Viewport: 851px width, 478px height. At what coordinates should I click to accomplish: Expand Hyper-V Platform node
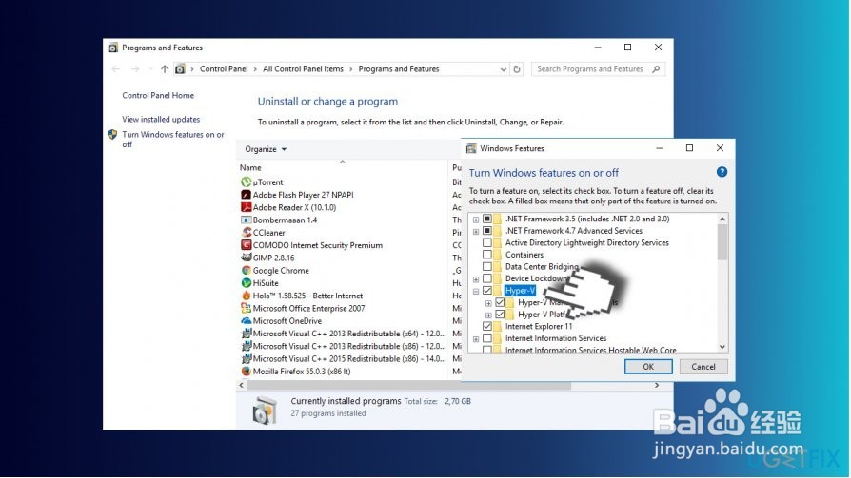coord(488,315)
